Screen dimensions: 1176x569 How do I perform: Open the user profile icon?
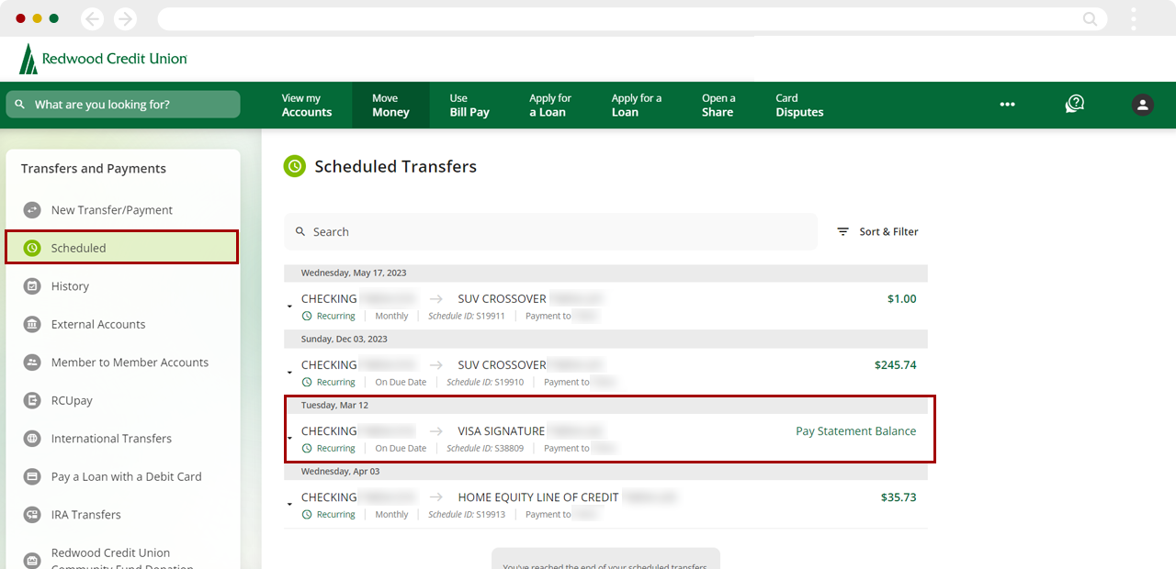(1142, 105)
